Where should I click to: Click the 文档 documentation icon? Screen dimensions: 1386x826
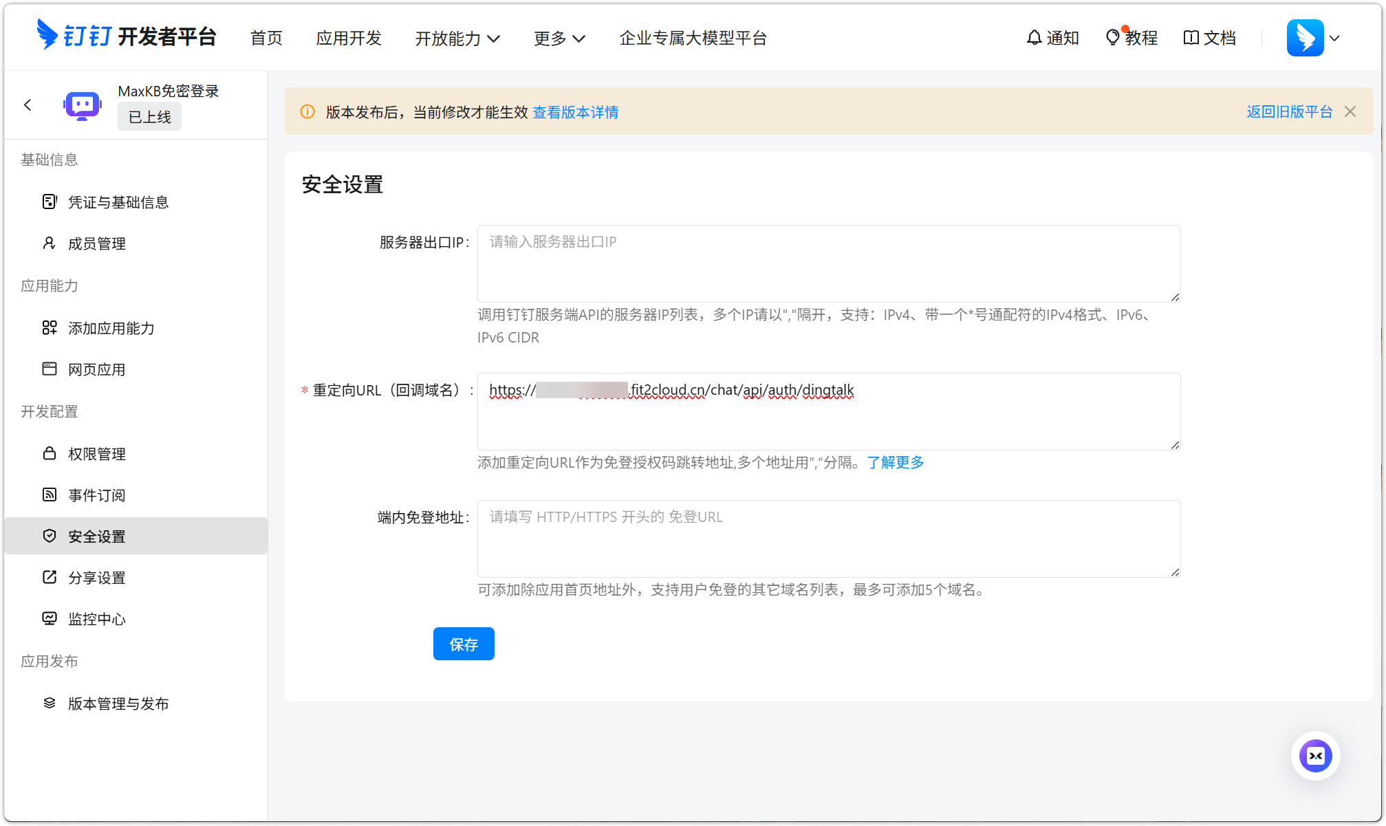tap(1190, 38)
